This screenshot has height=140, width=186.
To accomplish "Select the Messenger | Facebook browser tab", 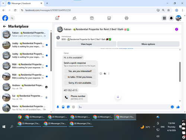I will pos(25,3).
